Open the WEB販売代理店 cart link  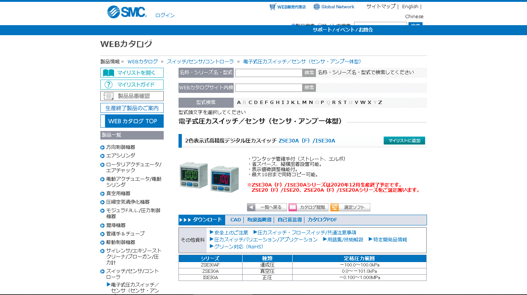click(287, 7)
